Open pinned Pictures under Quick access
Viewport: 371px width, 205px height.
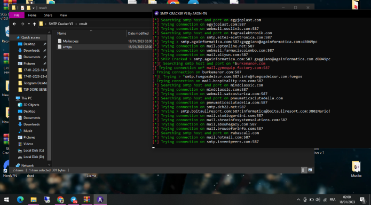click(29, 64)
